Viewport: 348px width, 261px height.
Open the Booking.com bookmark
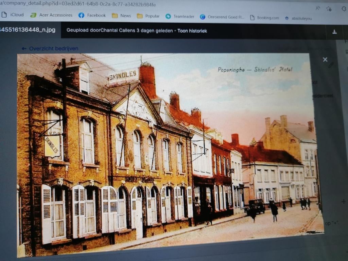(x=264, y=18)
